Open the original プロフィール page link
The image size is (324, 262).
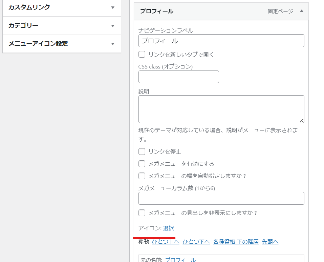tap(180, 260)
